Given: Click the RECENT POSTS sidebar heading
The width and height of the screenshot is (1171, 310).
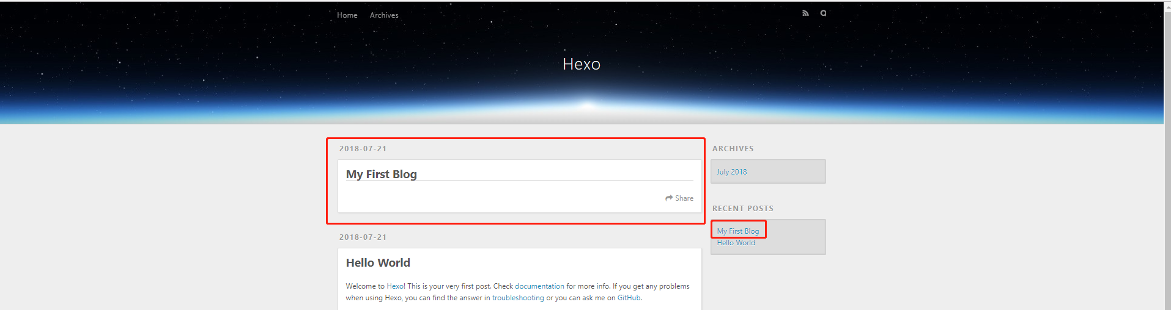Looking at the screenshot, I should coord(742,208).
